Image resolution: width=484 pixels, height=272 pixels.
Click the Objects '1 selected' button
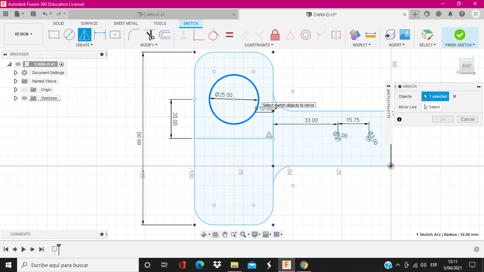[x=435, y=96]
